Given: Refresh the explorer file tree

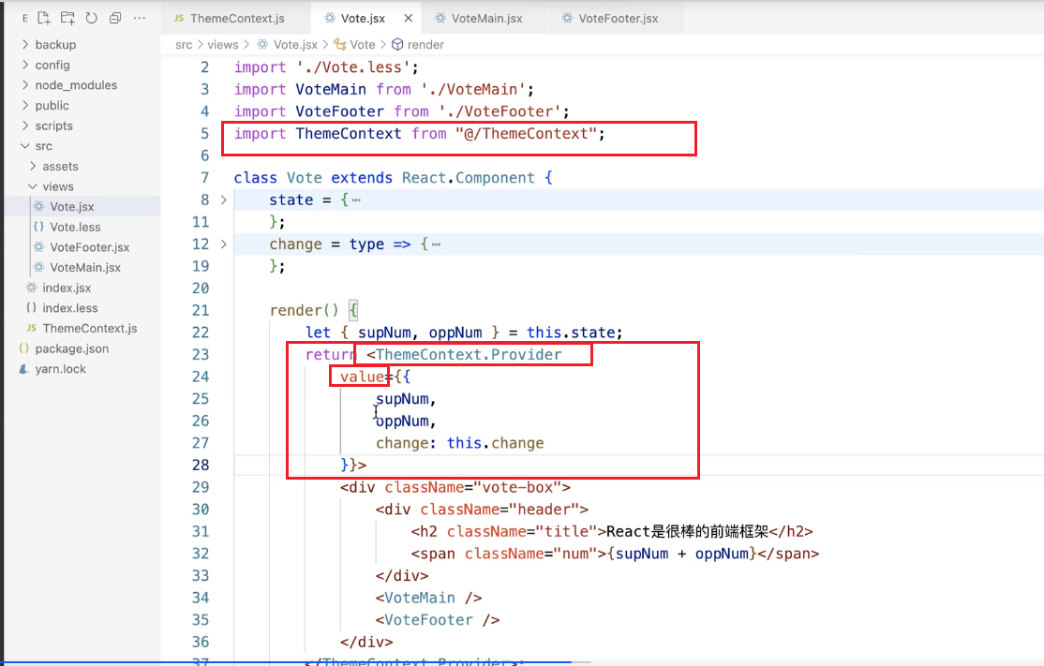Looking at the screenshot, I should [x=91, y=18].
